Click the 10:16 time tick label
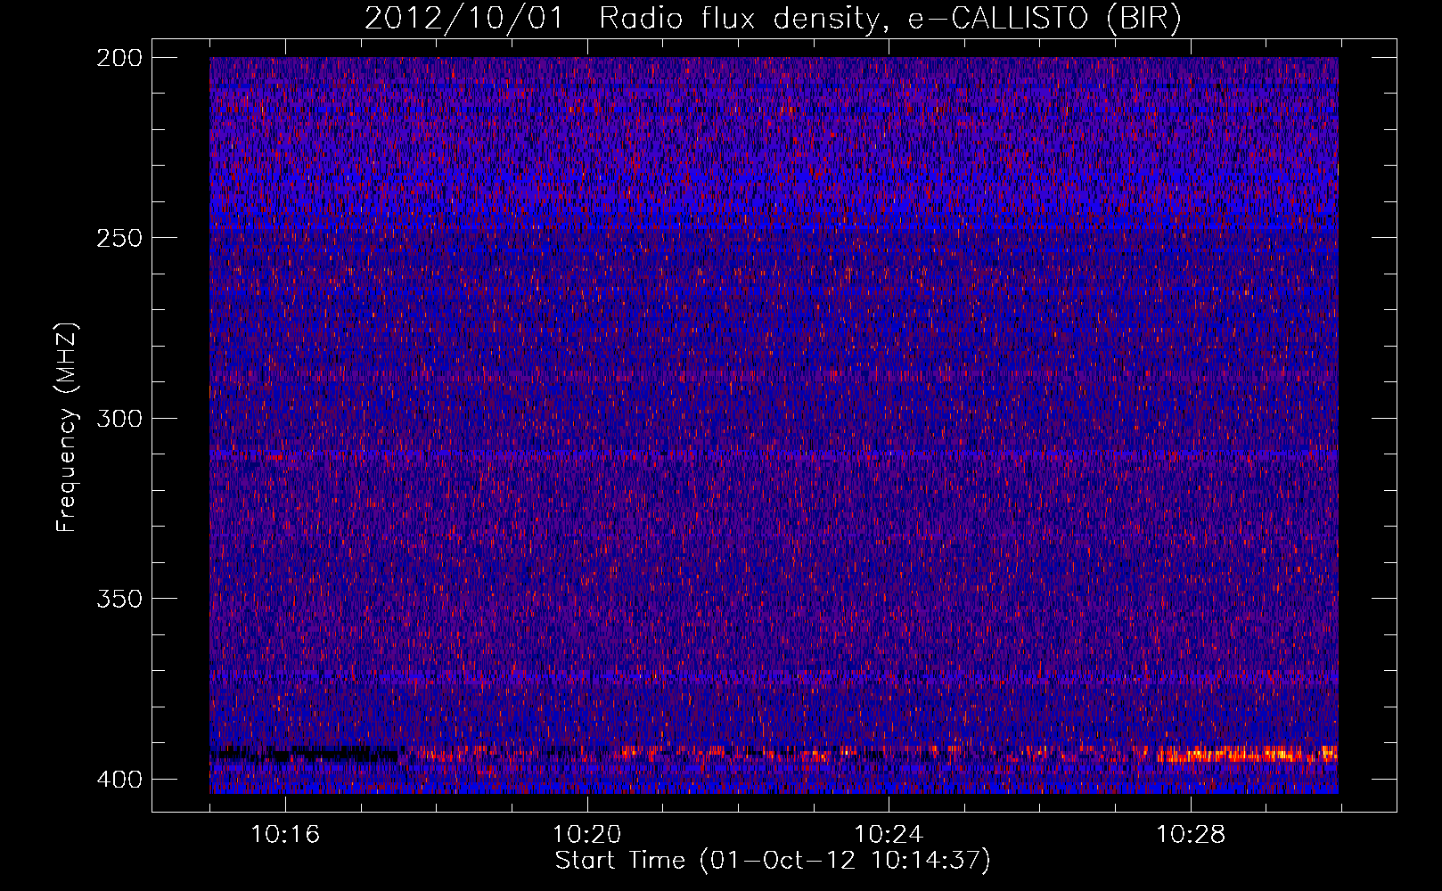Viewport: 1442px width, 891px height. (x=285, y=835)
